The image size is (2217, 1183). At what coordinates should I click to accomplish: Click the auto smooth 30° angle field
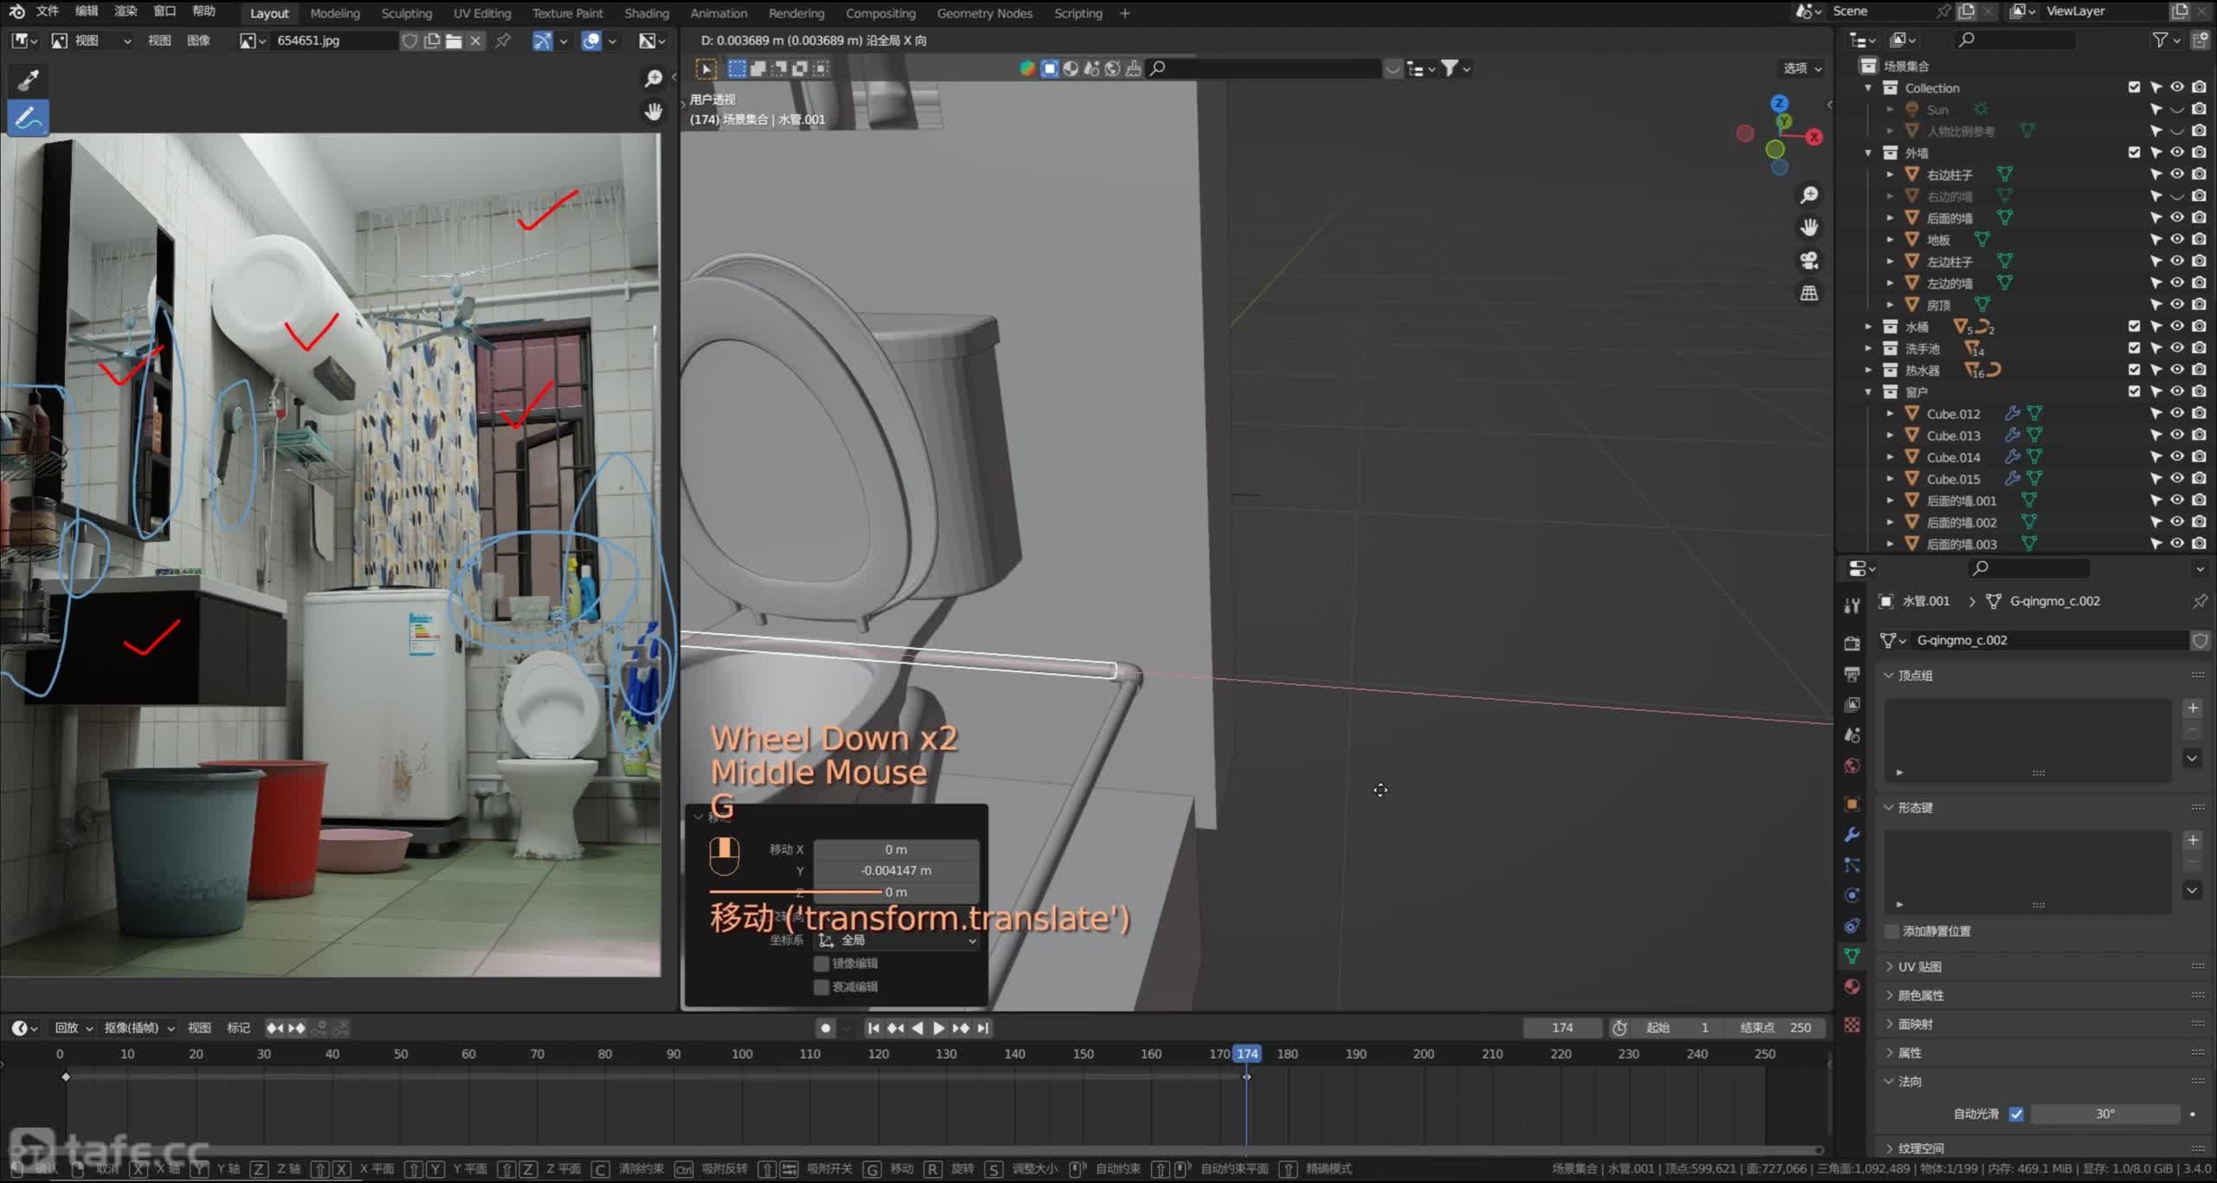click(x=2105, y=1114)
